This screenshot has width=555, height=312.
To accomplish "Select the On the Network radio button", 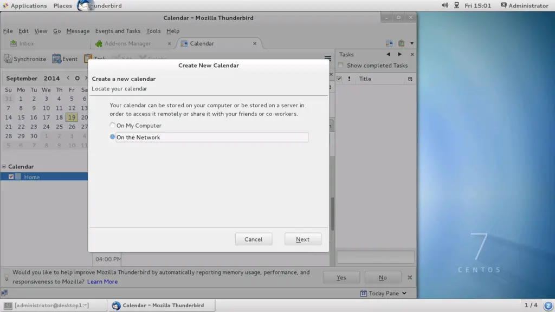I will [x=112, y=137].
